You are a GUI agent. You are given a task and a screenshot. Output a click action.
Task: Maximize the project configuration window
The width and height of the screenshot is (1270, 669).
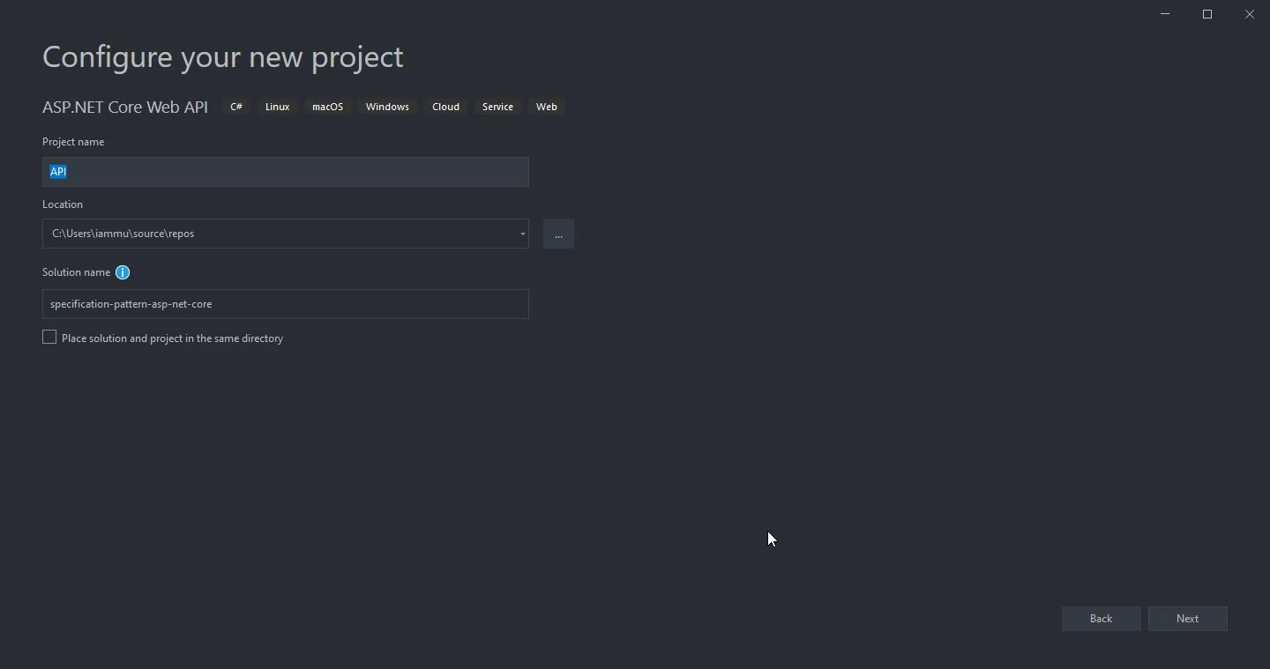[1207, 14]
